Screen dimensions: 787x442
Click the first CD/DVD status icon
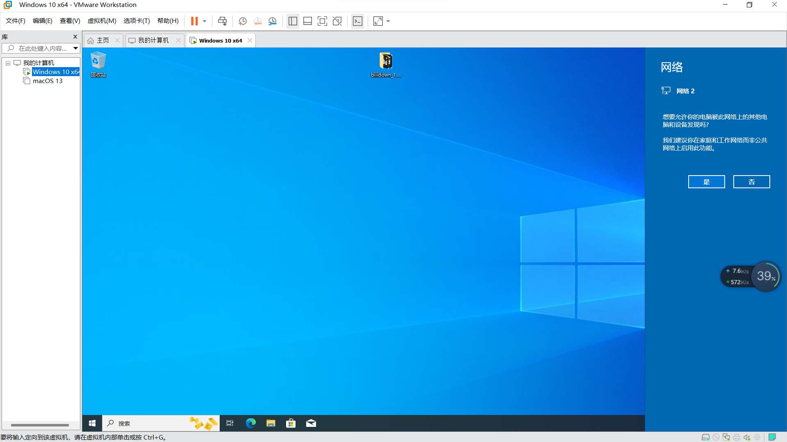716,437
